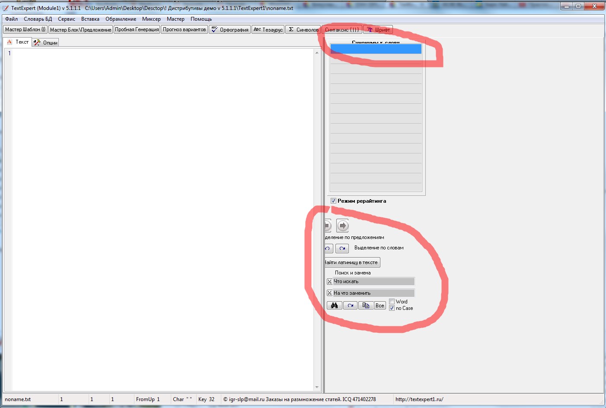Switch to the Текст tab
This screenshot has width=606, height=408.
[x=18, y=42]
